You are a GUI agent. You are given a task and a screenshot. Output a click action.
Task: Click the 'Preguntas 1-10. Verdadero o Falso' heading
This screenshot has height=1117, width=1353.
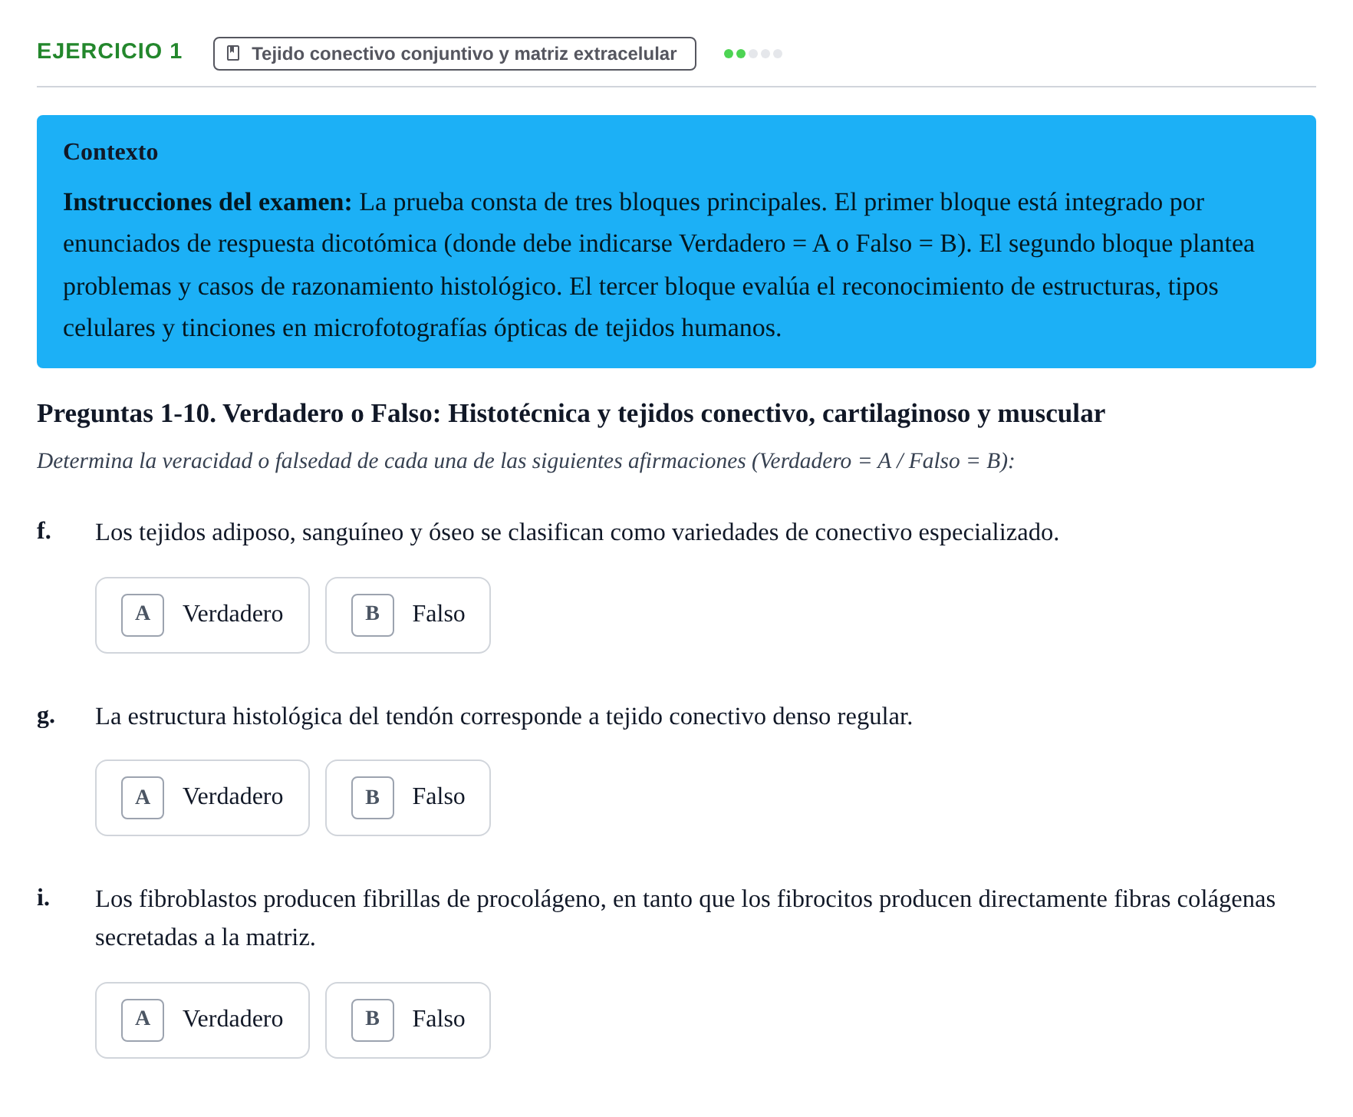coord(571,414)
